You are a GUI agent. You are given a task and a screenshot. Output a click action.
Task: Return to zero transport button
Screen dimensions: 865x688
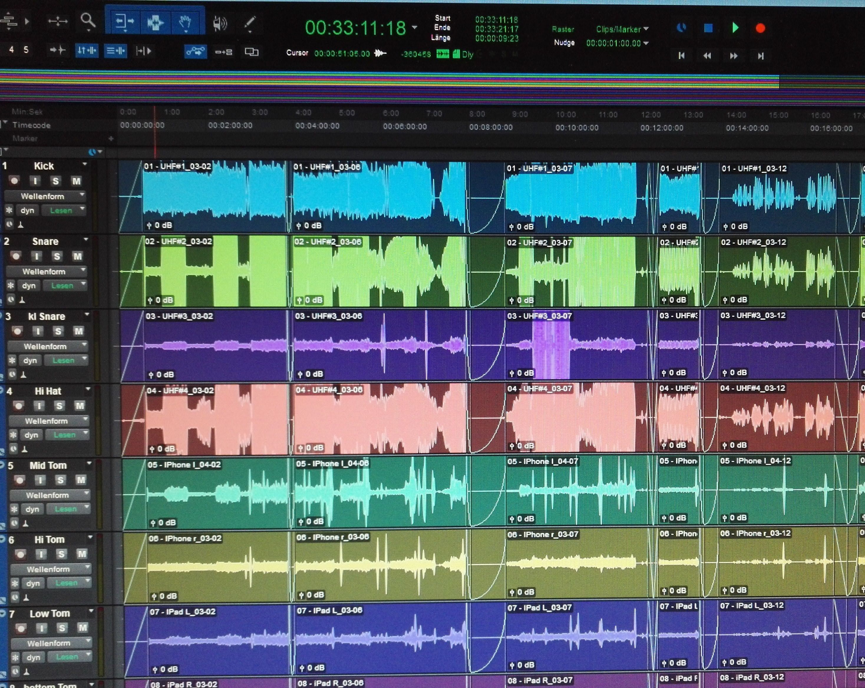[681, 56]
